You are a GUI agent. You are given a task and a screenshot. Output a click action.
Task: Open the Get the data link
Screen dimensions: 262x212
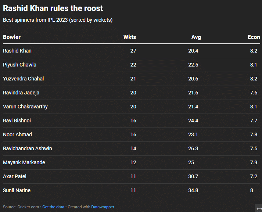[x=53, y=207]
